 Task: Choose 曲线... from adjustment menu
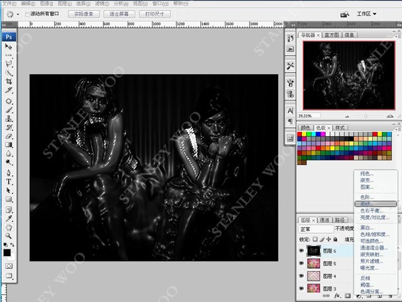[x=376, y=204]
